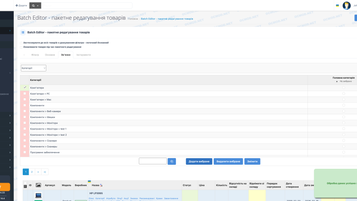Uncheck the 'Комп'ютери' category checkbox

click(x=25, y=88)
